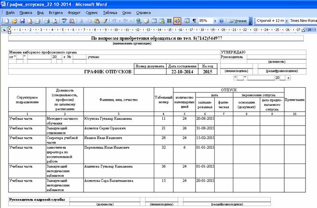Click the planned date 31-08-2015
The width and height of the screenshot is (317, 208).
coord(205,128)
